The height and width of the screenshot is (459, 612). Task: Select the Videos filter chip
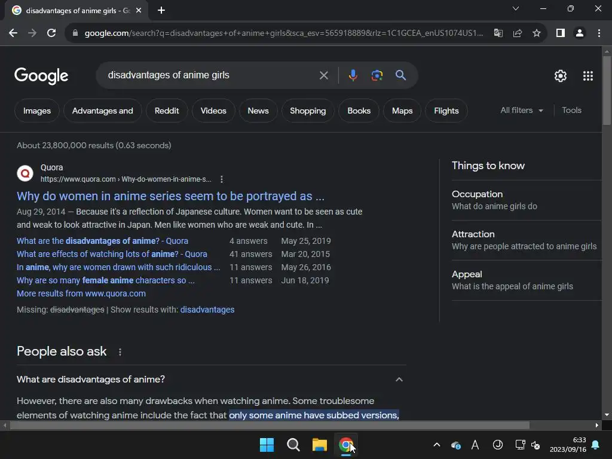coord(213,111)
